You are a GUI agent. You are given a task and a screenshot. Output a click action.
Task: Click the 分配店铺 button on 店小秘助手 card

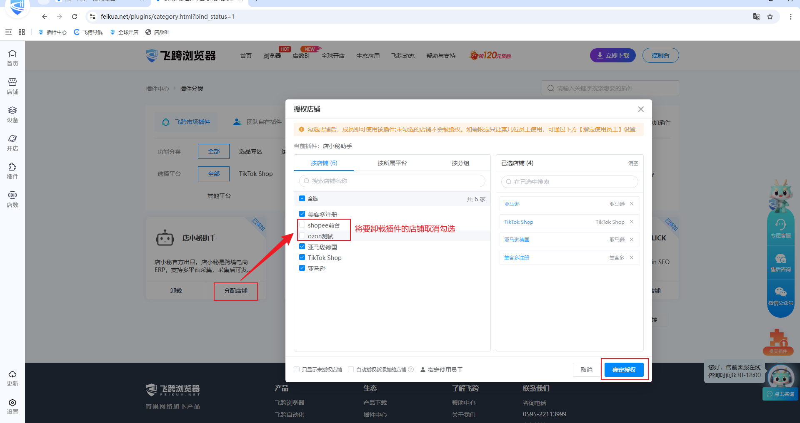coord(236,291)
